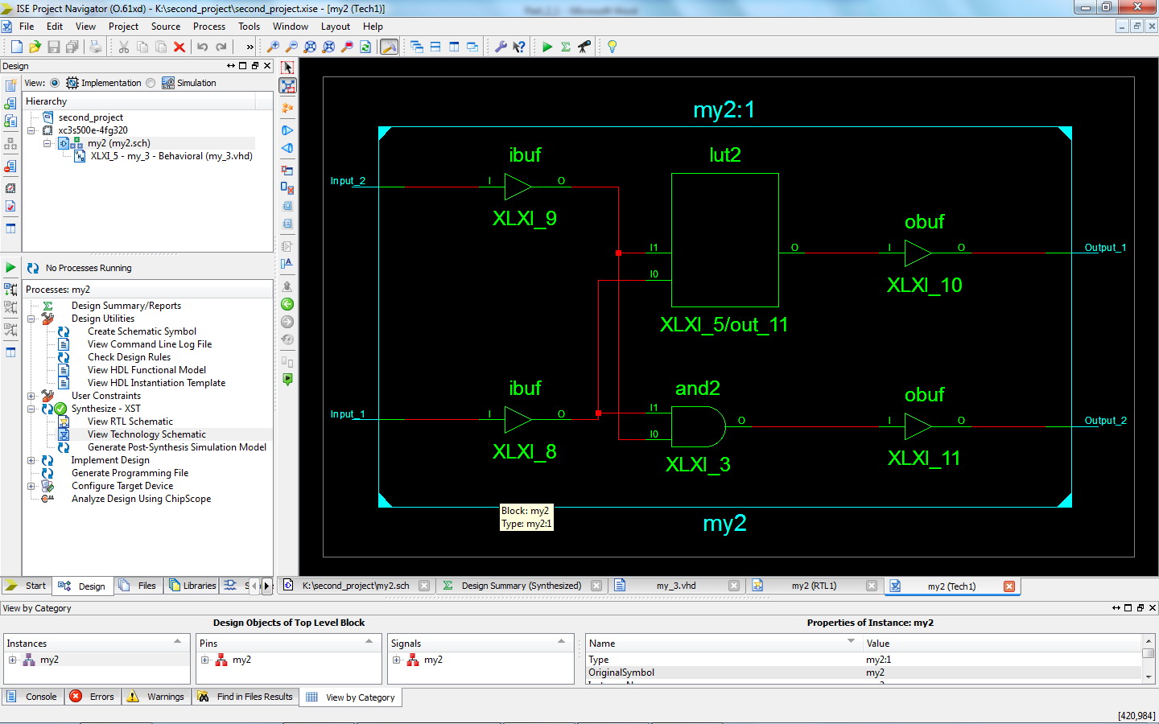Open the File menu
Screen dimensions: 1159x724
pyautogui.click(x=27, y=27)
